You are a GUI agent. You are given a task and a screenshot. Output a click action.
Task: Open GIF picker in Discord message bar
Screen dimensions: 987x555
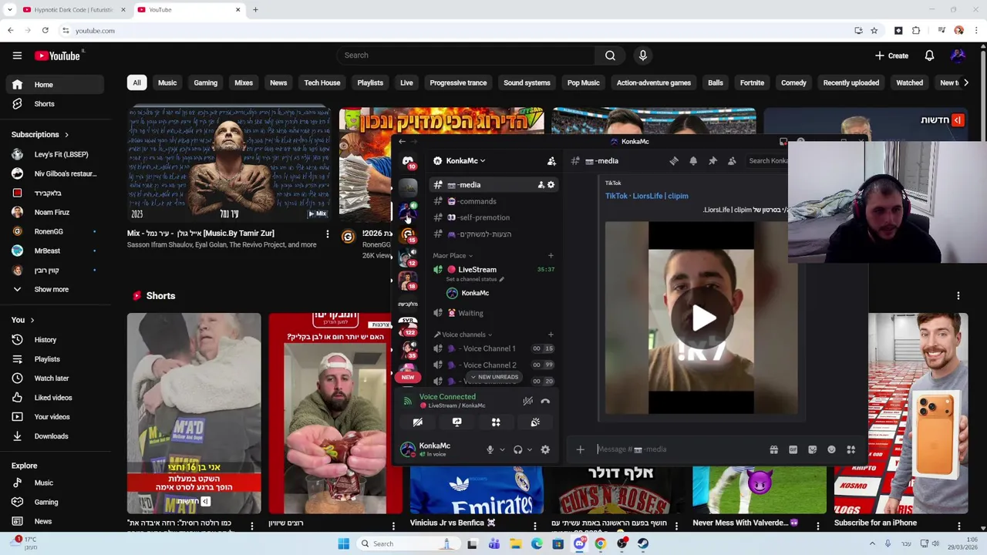point(793,449)
